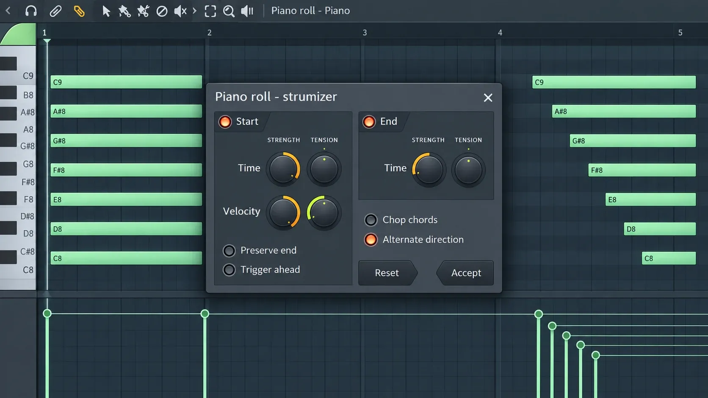Click the speaker playback tool icon

click(x=247, y=11)
